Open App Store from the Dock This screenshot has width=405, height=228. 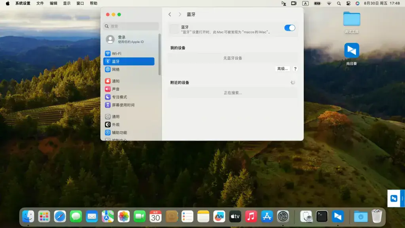(x=267, y=217)
